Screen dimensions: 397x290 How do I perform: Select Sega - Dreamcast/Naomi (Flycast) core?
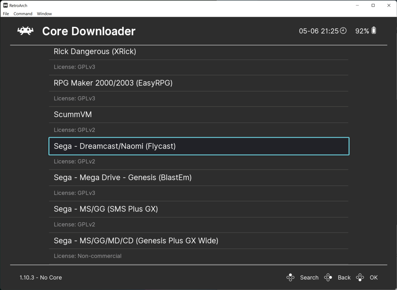(198, 146)
